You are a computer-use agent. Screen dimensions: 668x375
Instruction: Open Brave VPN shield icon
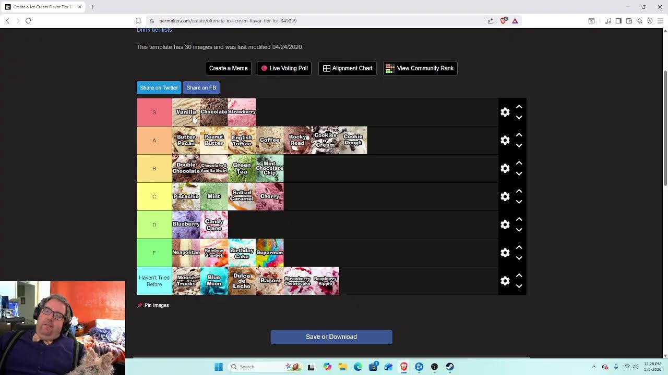650,21
